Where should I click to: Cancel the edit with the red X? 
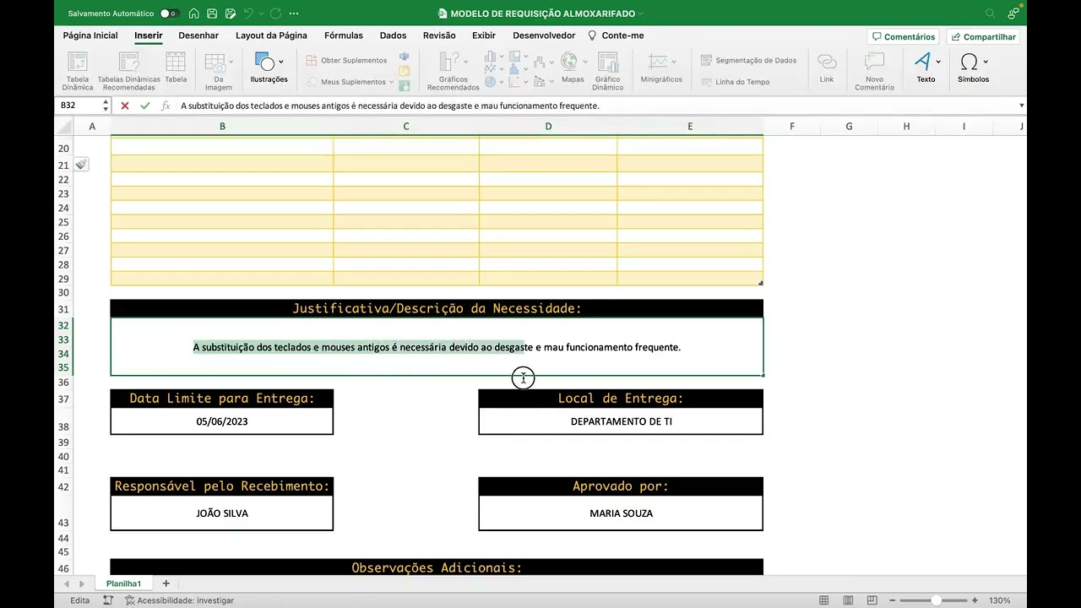pos(125,106)
